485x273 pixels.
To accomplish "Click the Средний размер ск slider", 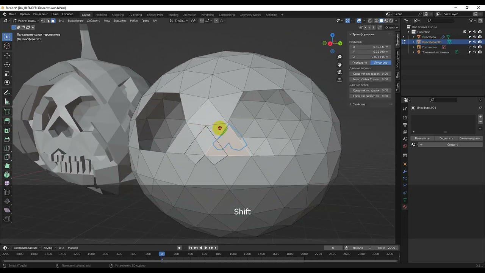I will click(370, 96).
